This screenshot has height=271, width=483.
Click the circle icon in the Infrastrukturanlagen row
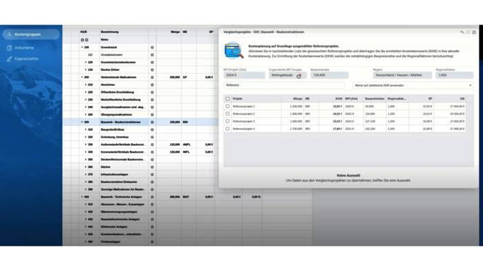pos(152,175)
